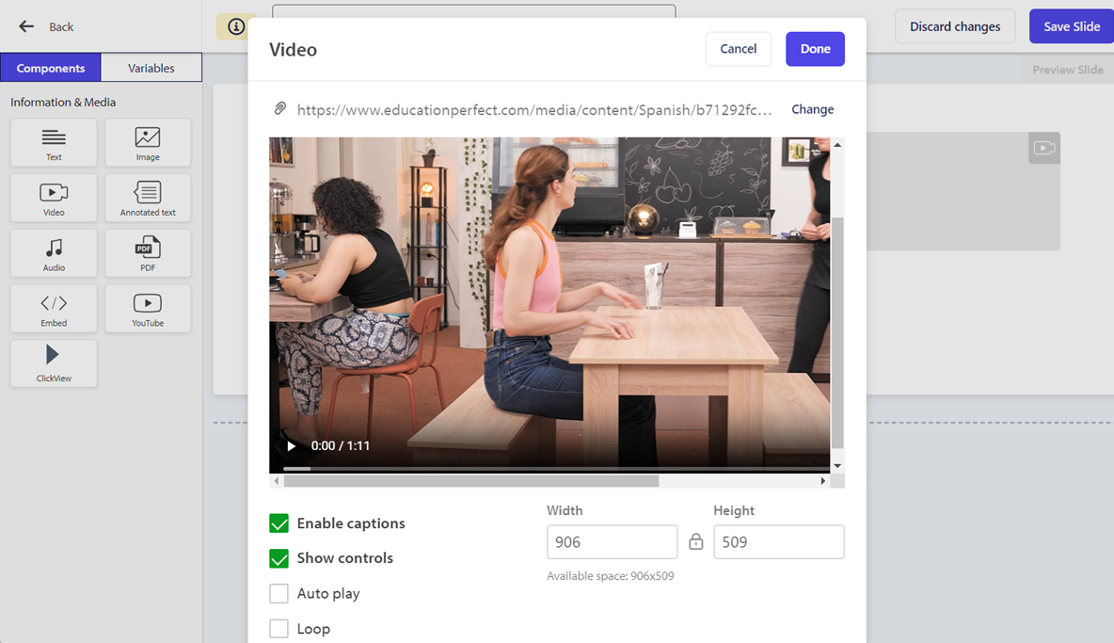The width and height of the screenshot is (1114, 643).
Task: Click the 0:00 / 1:11 time display
Action: point(341,446)
